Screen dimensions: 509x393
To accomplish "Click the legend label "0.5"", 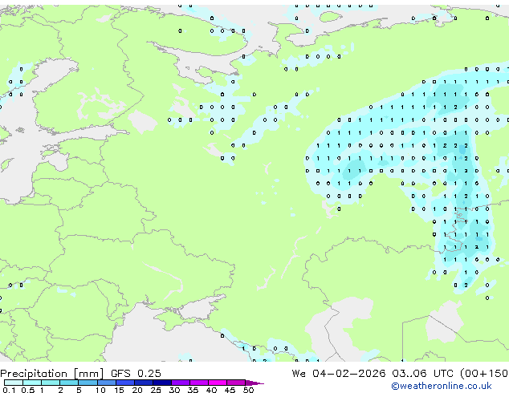I will pyautogui.click(x=27, y=390).
